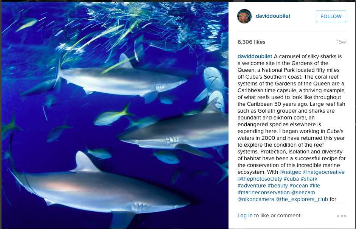Open the @nikoncamera profile mention
The image size is (356, 229).
point(256,199)
